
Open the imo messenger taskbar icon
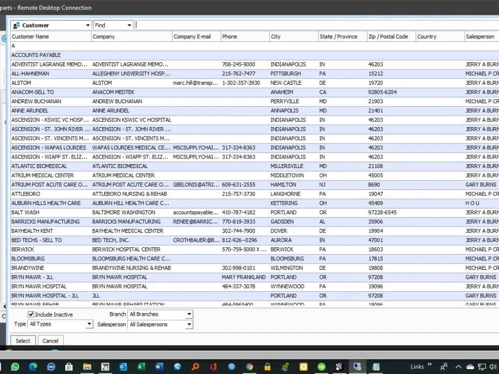pyautogui.click(x=51, y=367)
